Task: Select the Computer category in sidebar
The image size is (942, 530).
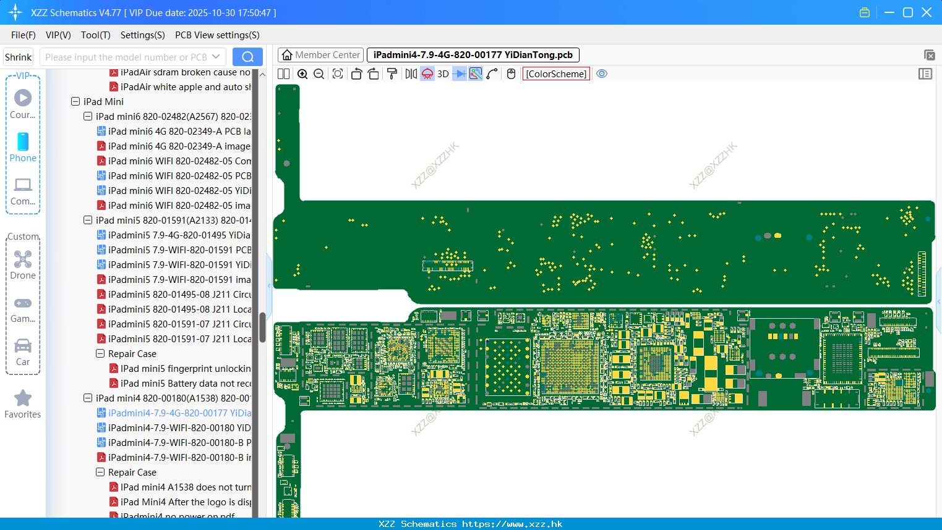Action: pyautogui.click(x=23, y=191)
